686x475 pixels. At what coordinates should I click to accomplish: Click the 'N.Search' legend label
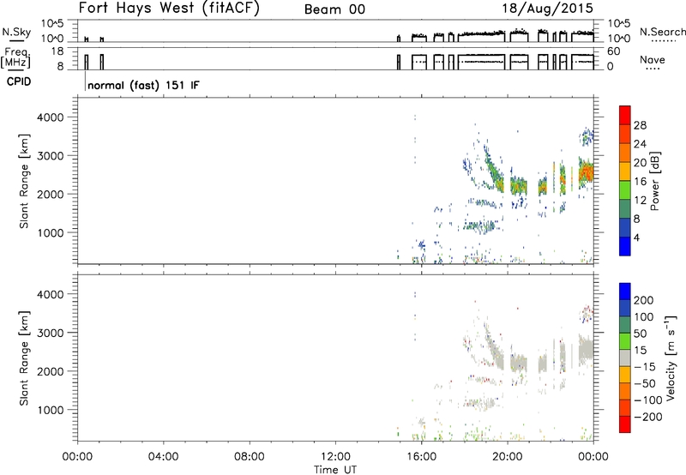(x=663, y=32)
